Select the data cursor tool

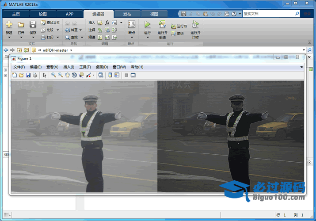point(81,75)
